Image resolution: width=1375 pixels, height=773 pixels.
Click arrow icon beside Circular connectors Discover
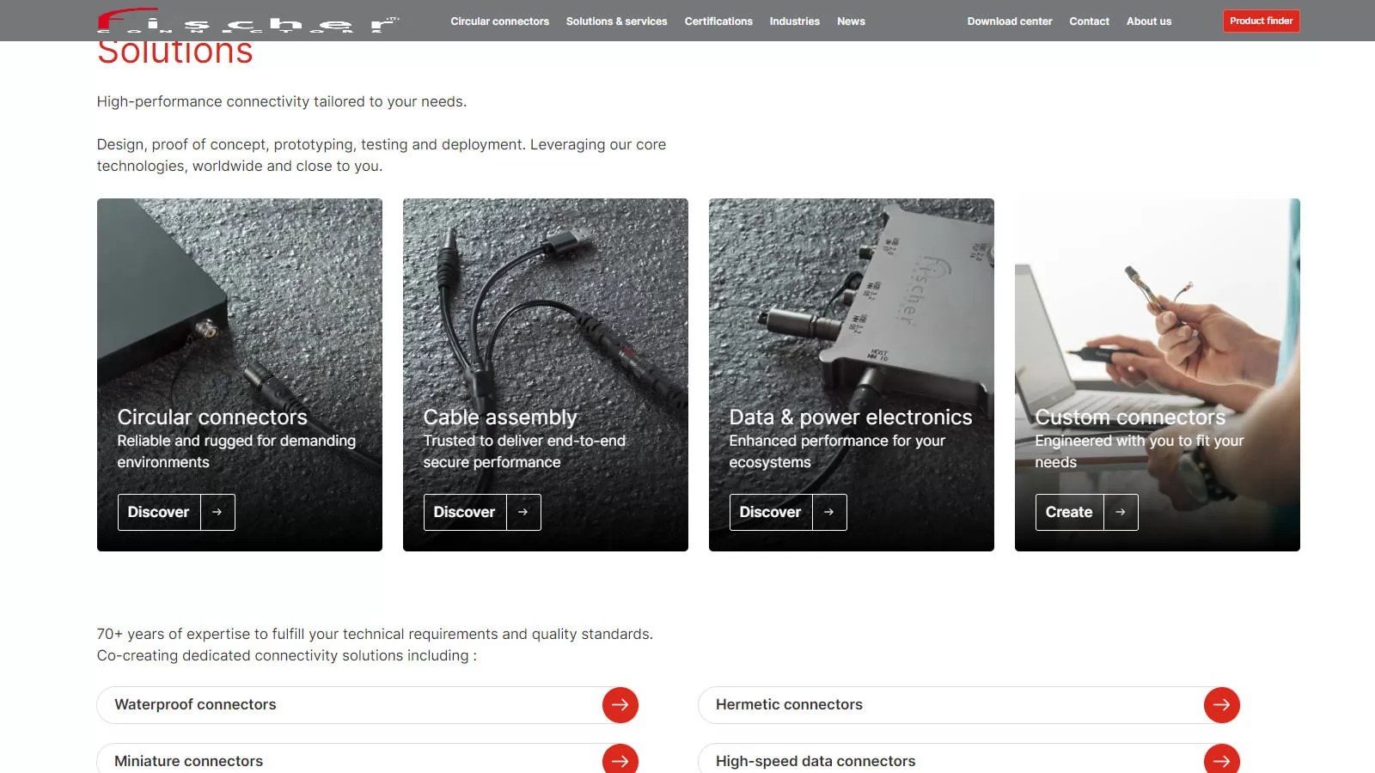217,512
